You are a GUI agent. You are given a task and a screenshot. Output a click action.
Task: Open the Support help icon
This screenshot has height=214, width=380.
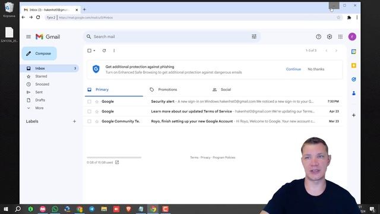(x=318, y=37)
